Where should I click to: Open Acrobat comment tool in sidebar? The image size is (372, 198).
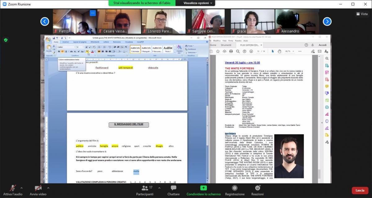[x=327, y=86]
